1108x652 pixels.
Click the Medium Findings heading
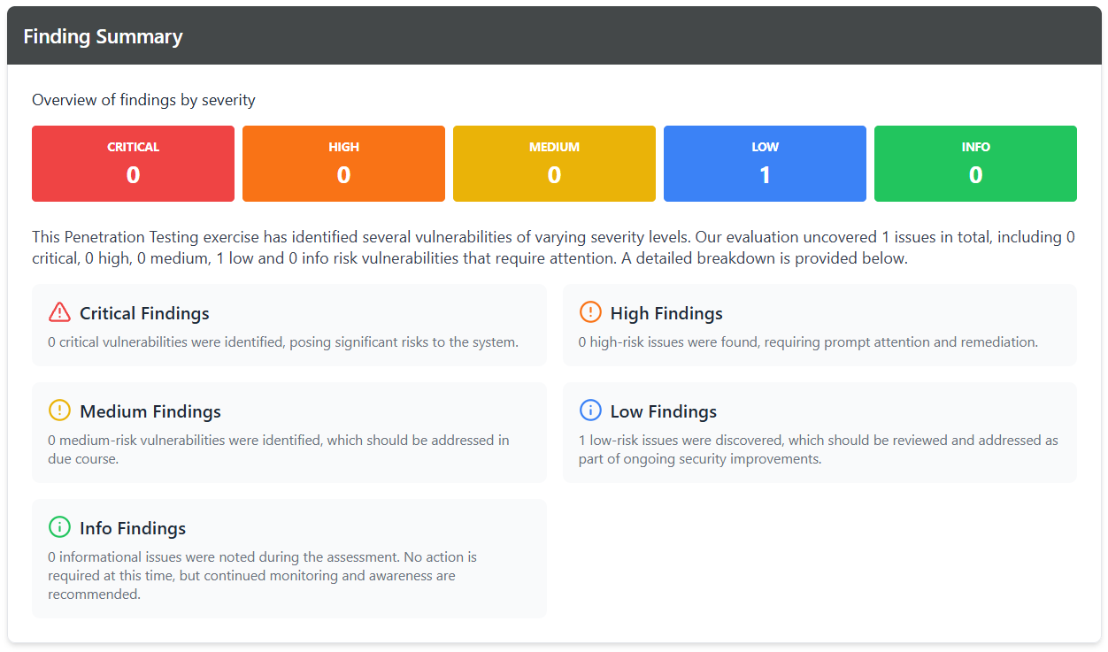(x=150, y=411)
